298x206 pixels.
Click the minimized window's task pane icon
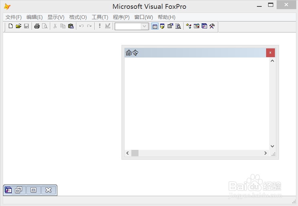[8, 190]
